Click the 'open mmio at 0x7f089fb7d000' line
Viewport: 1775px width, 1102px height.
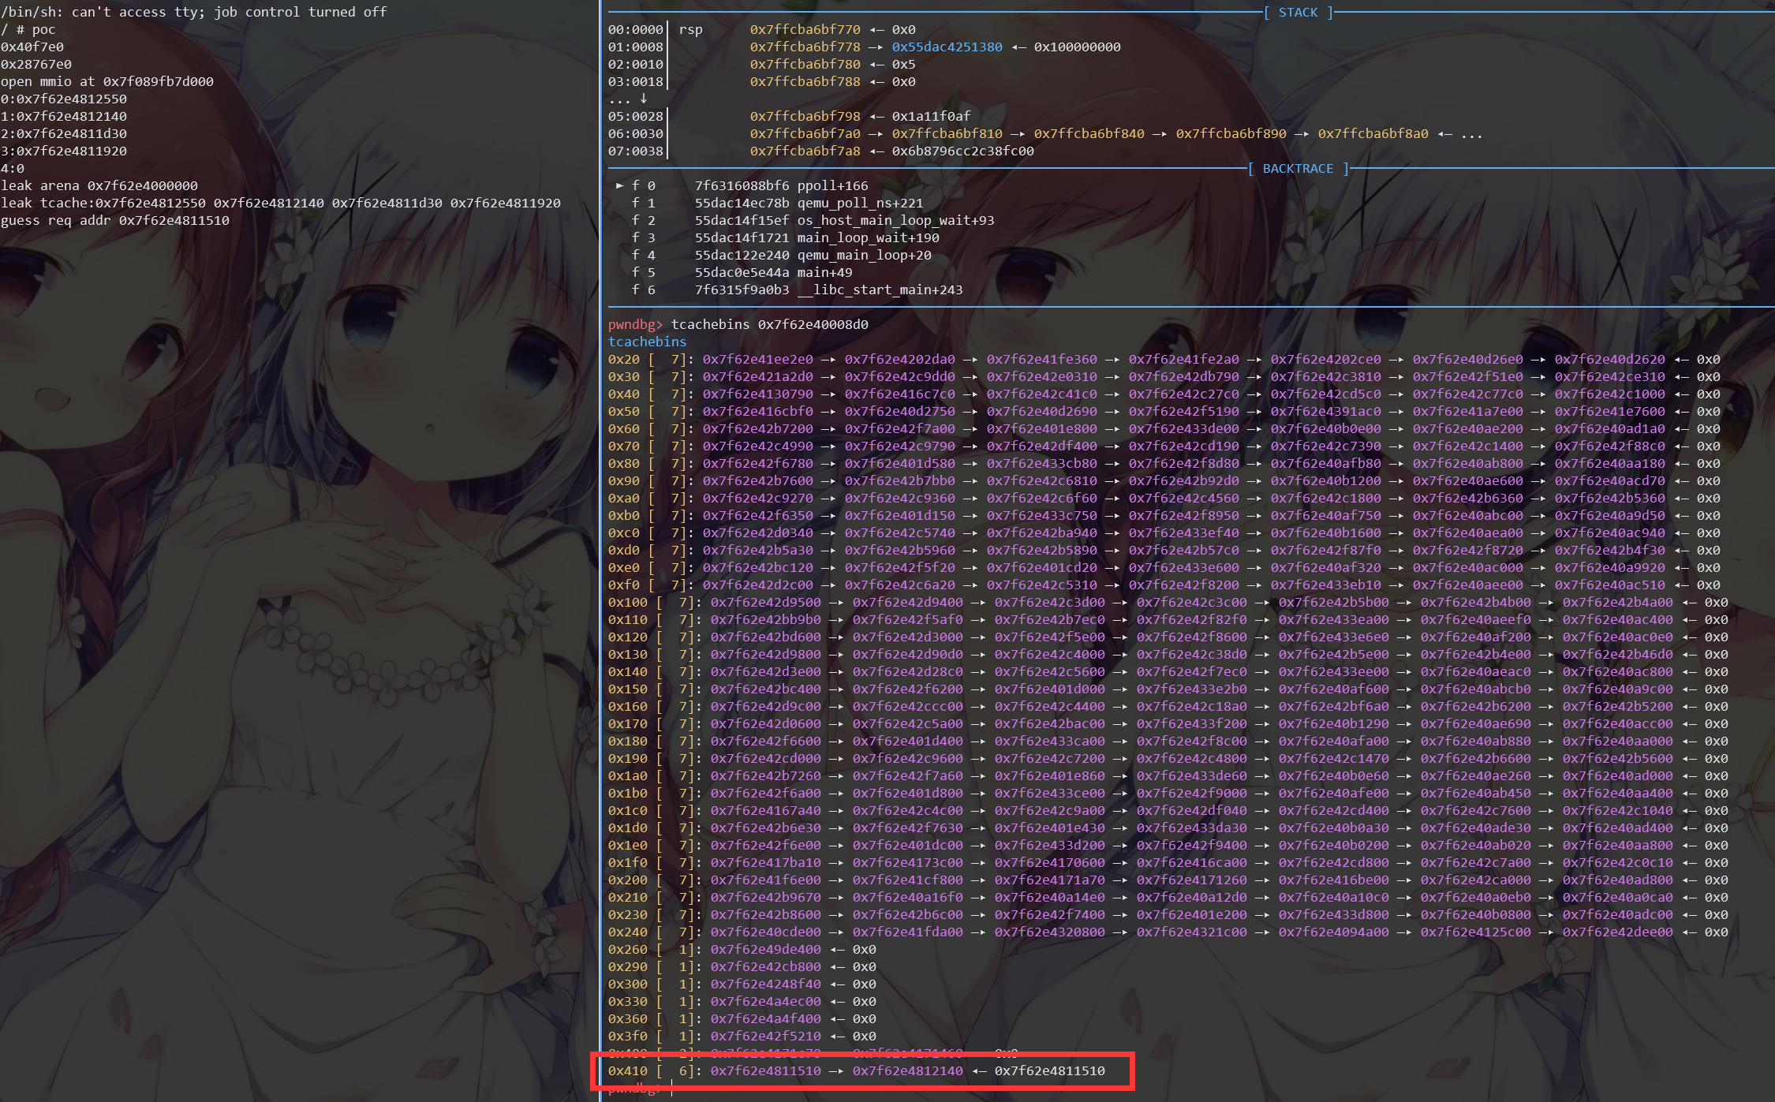coord(107,81)
